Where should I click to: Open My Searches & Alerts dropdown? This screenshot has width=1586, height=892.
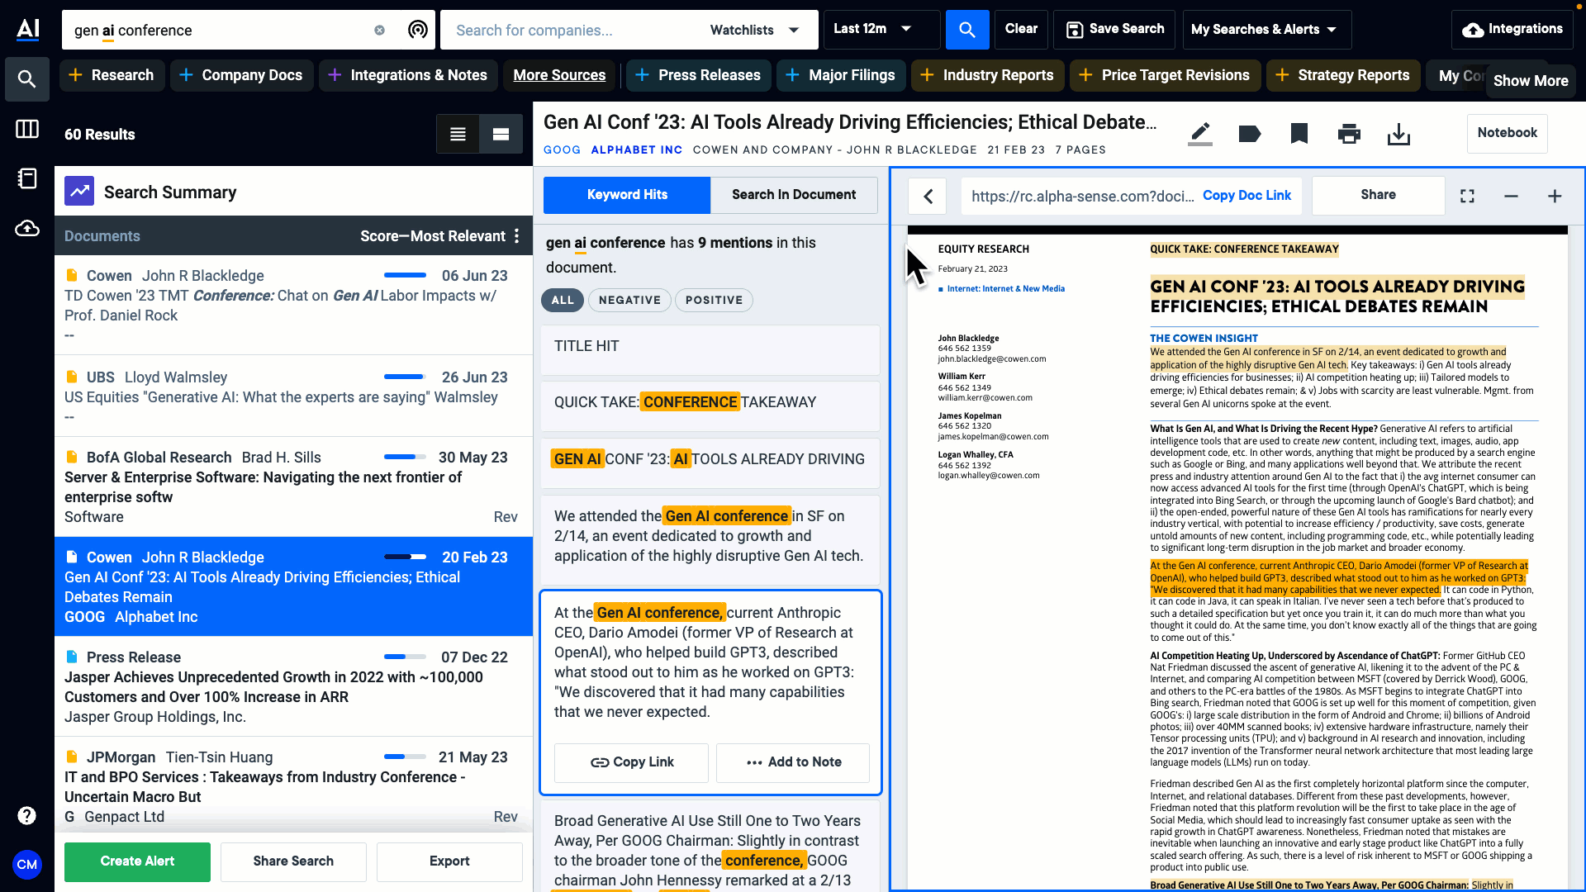pos(1266,30)
